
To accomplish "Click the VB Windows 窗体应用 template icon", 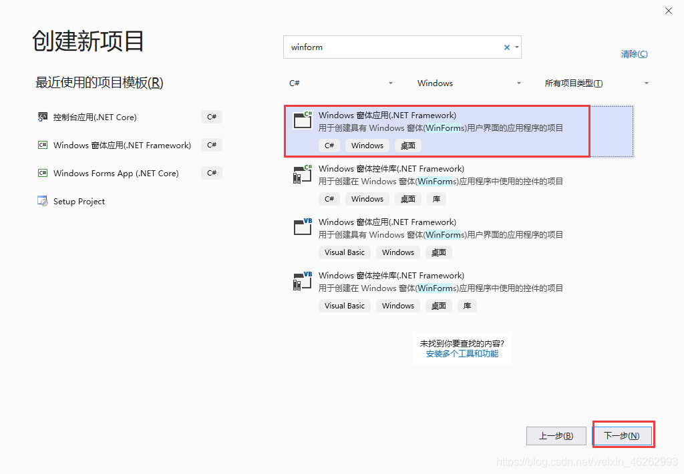I will pyautogui.click(x=303, y=227).
